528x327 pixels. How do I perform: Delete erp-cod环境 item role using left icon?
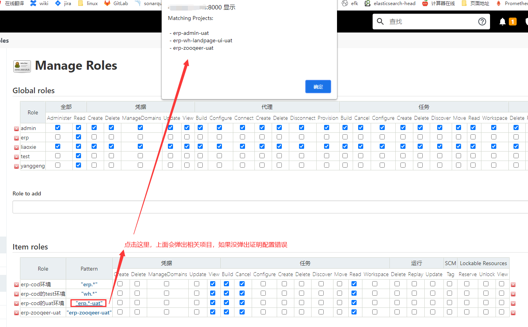click(x=16, y=285)
